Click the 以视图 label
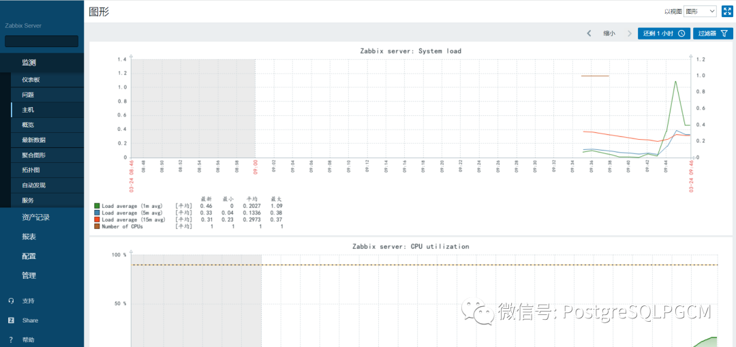Image resolution: width=736 pixels, height=347 pixels. [673, 12]
